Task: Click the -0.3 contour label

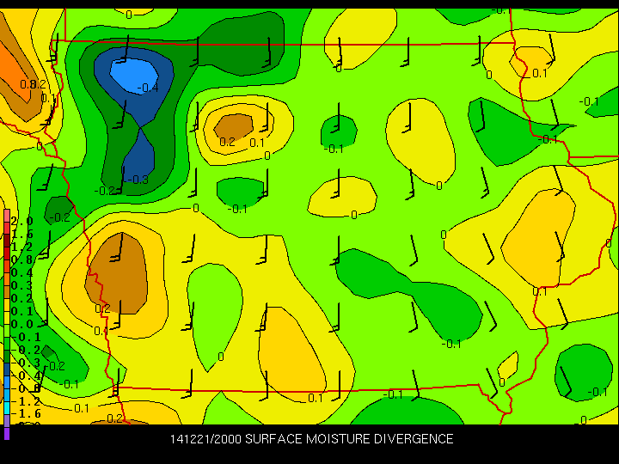Action: tap(138, 179)
